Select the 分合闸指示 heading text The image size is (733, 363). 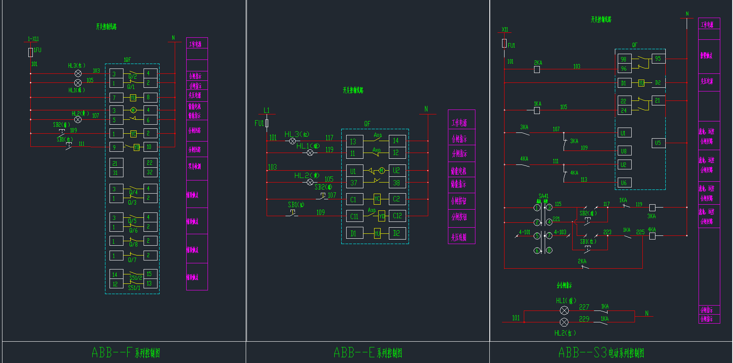[x=564, y=285]
